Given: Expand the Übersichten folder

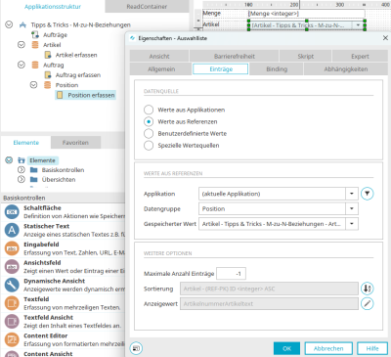Looking at the screenshot, I should pyautogui.click(x=22, y=179).
